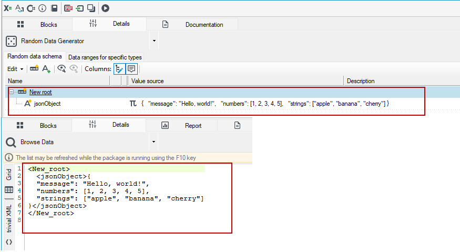
Task: Click the Description column header
Action: pos(402,81)
